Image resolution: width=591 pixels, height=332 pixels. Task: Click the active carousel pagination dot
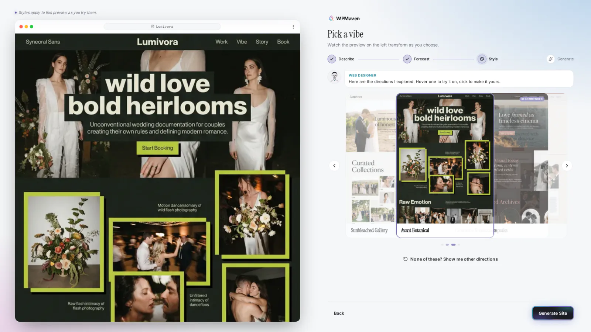click(453, 245)
